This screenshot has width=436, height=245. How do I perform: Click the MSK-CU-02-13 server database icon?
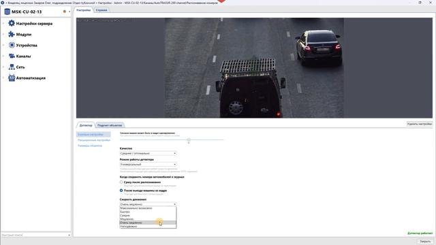coord(7,12)
